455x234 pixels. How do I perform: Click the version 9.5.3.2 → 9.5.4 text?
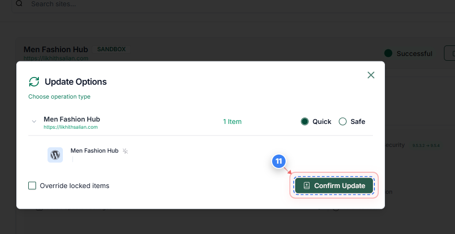[426, 145]
